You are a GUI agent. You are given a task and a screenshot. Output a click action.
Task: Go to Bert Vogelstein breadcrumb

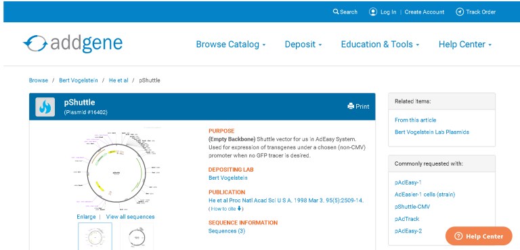point(79,80)
